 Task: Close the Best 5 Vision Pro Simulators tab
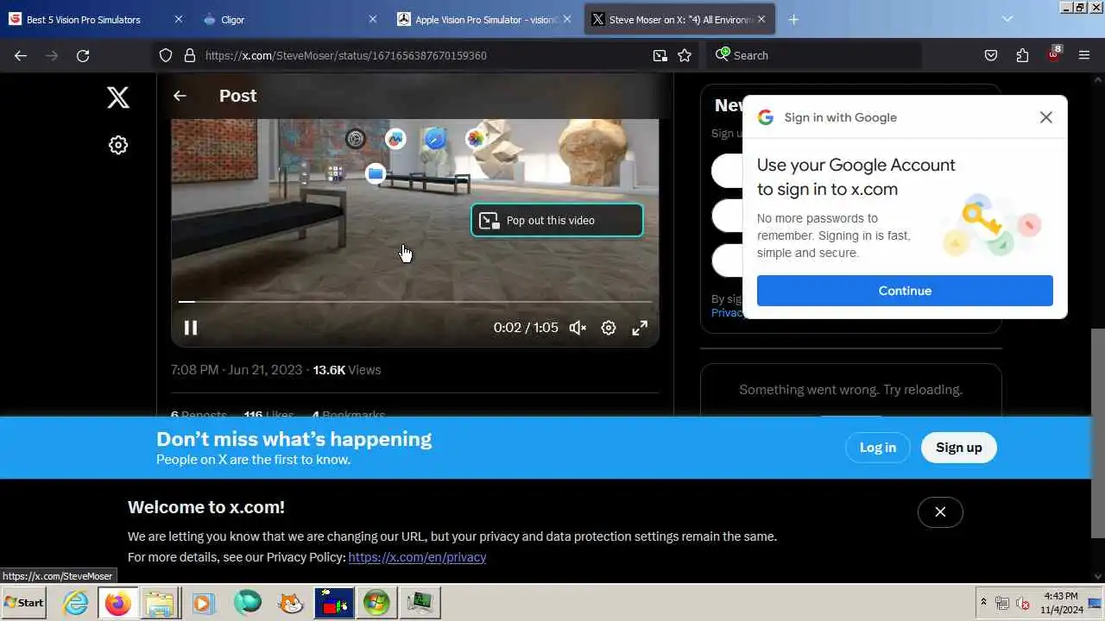click(x=179, y=19)
